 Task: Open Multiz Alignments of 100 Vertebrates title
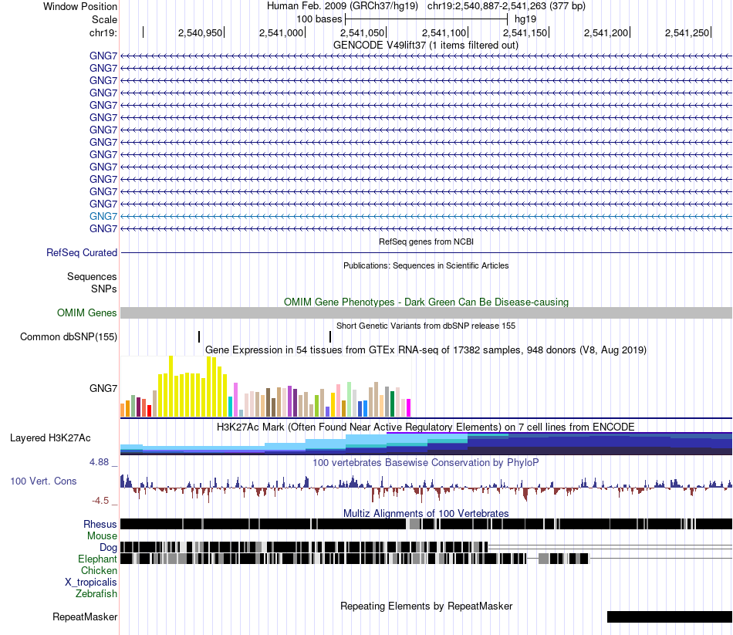click(426, 513)
